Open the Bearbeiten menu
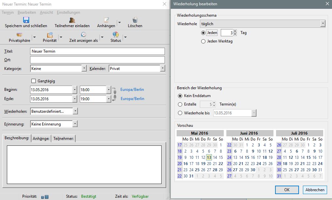This screenshot has width=332, height=200. click(x=27, y=12)
